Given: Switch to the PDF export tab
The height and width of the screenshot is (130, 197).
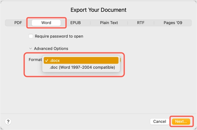Looking at the screenshot, I should [18, 23].
